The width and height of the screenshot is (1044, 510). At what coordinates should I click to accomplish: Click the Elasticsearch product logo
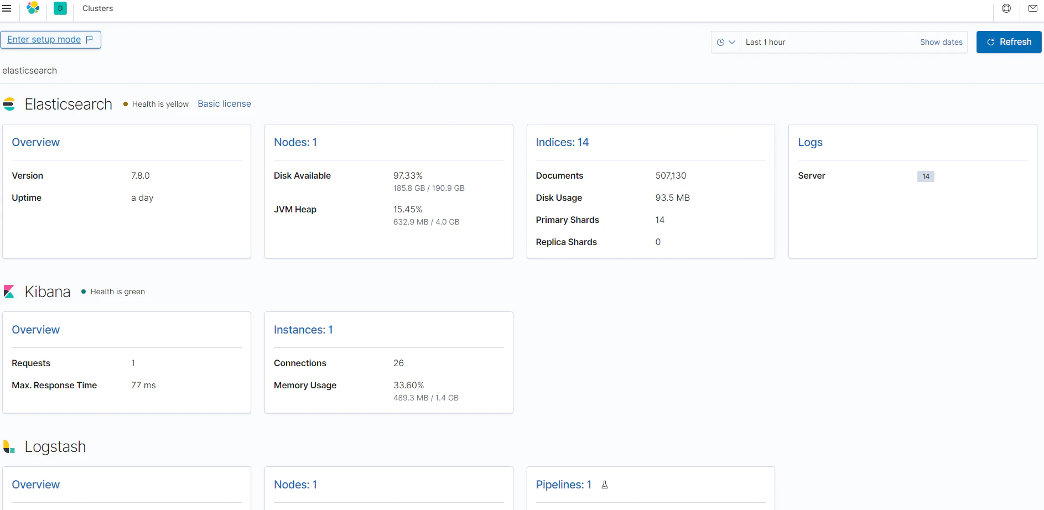pyautogui.click(x=9, y=104)
